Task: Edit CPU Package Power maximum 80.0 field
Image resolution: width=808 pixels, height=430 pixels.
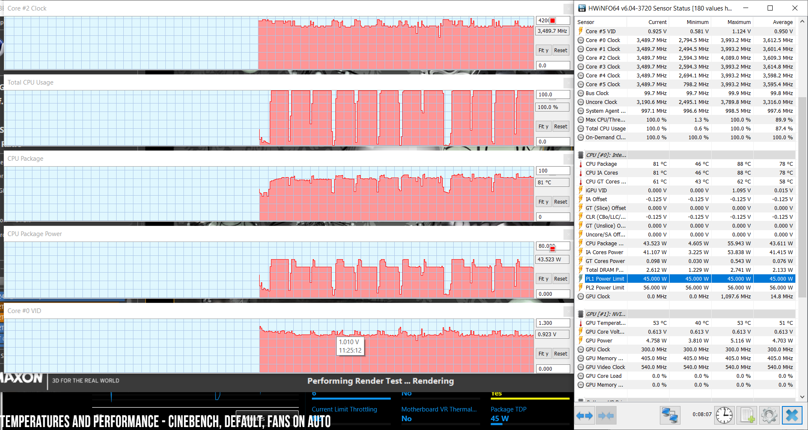Action: pos(553,246)
